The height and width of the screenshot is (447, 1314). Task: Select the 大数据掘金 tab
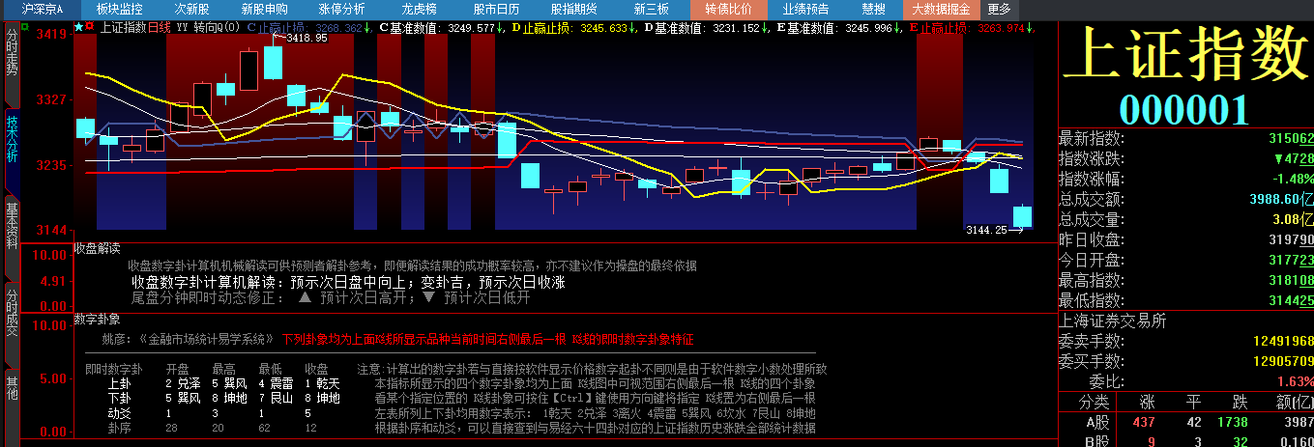tap(942, 9)
